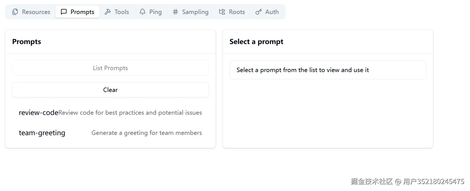Click the 'Select a prompt from the list' message box

coord(327,70)
